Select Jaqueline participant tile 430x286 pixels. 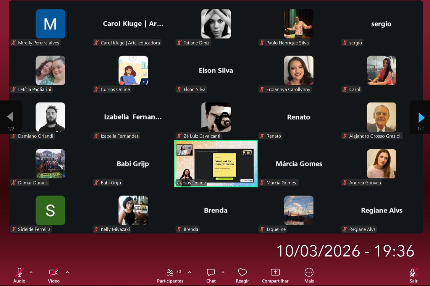(x=299, y=210)
